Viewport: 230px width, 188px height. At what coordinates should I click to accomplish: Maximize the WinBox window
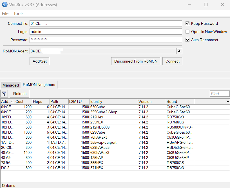(x=206, y=5)
